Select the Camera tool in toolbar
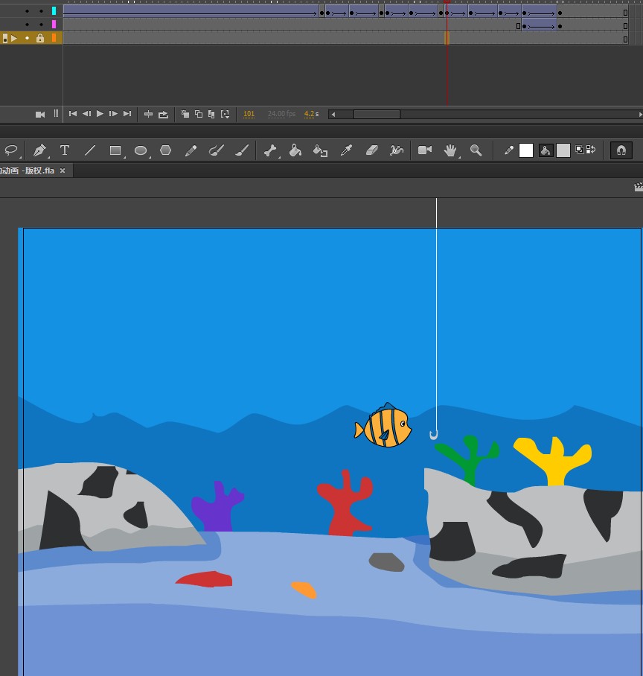The width and height of the screenshot is (643, 676). coord(425,150)
